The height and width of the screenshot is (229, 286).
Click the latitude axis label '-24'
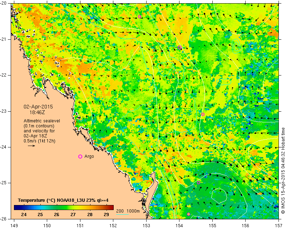(4, 147)
